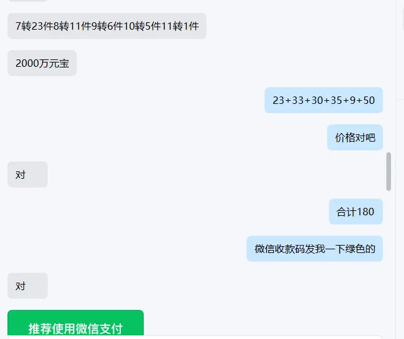Click the scrollbar track above the thumb
Image resolution: width=404 pixels, height=339 pixels.
[389, 77]
